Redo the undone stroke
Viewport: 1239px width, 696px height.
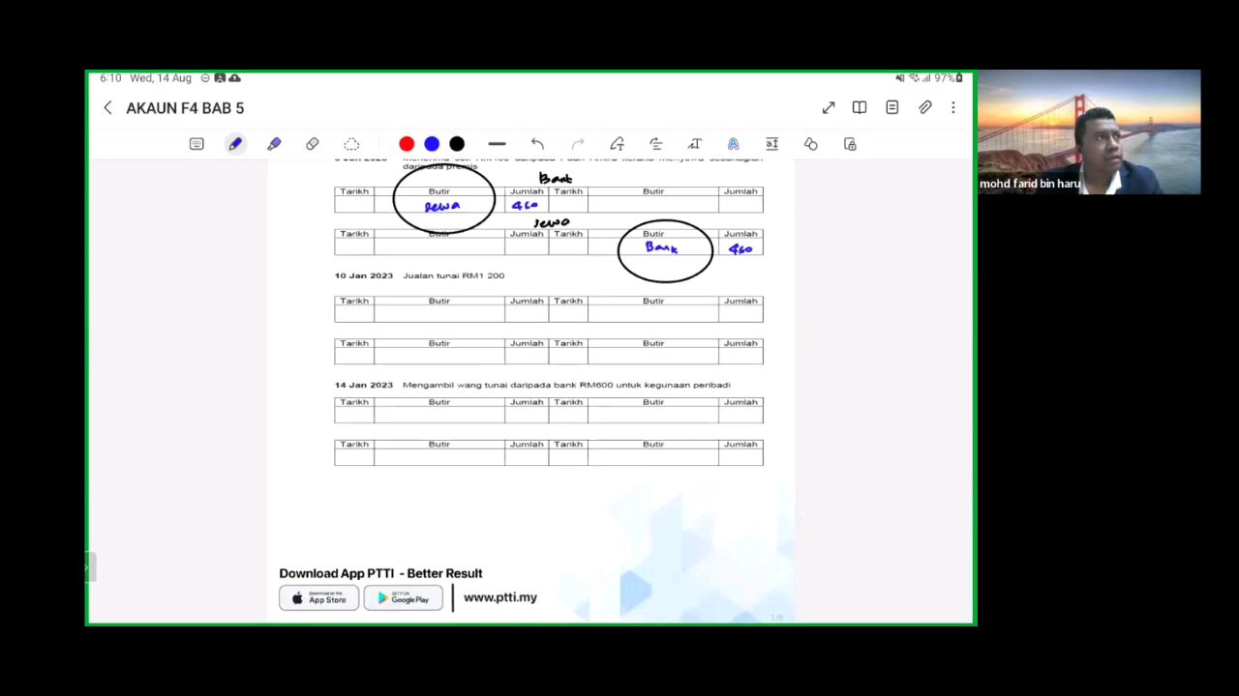point(578,144)
